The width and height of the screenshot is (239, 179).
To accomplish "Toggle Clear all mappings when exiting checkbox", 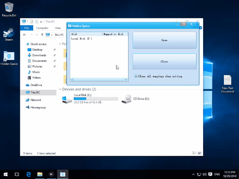I will tap(137, 76).
